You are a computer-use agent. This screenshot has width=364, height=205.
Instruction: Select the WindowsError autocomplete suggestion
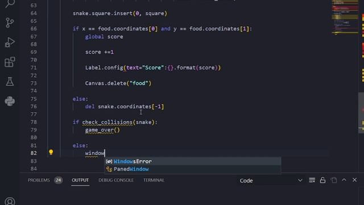coord(193,161)
